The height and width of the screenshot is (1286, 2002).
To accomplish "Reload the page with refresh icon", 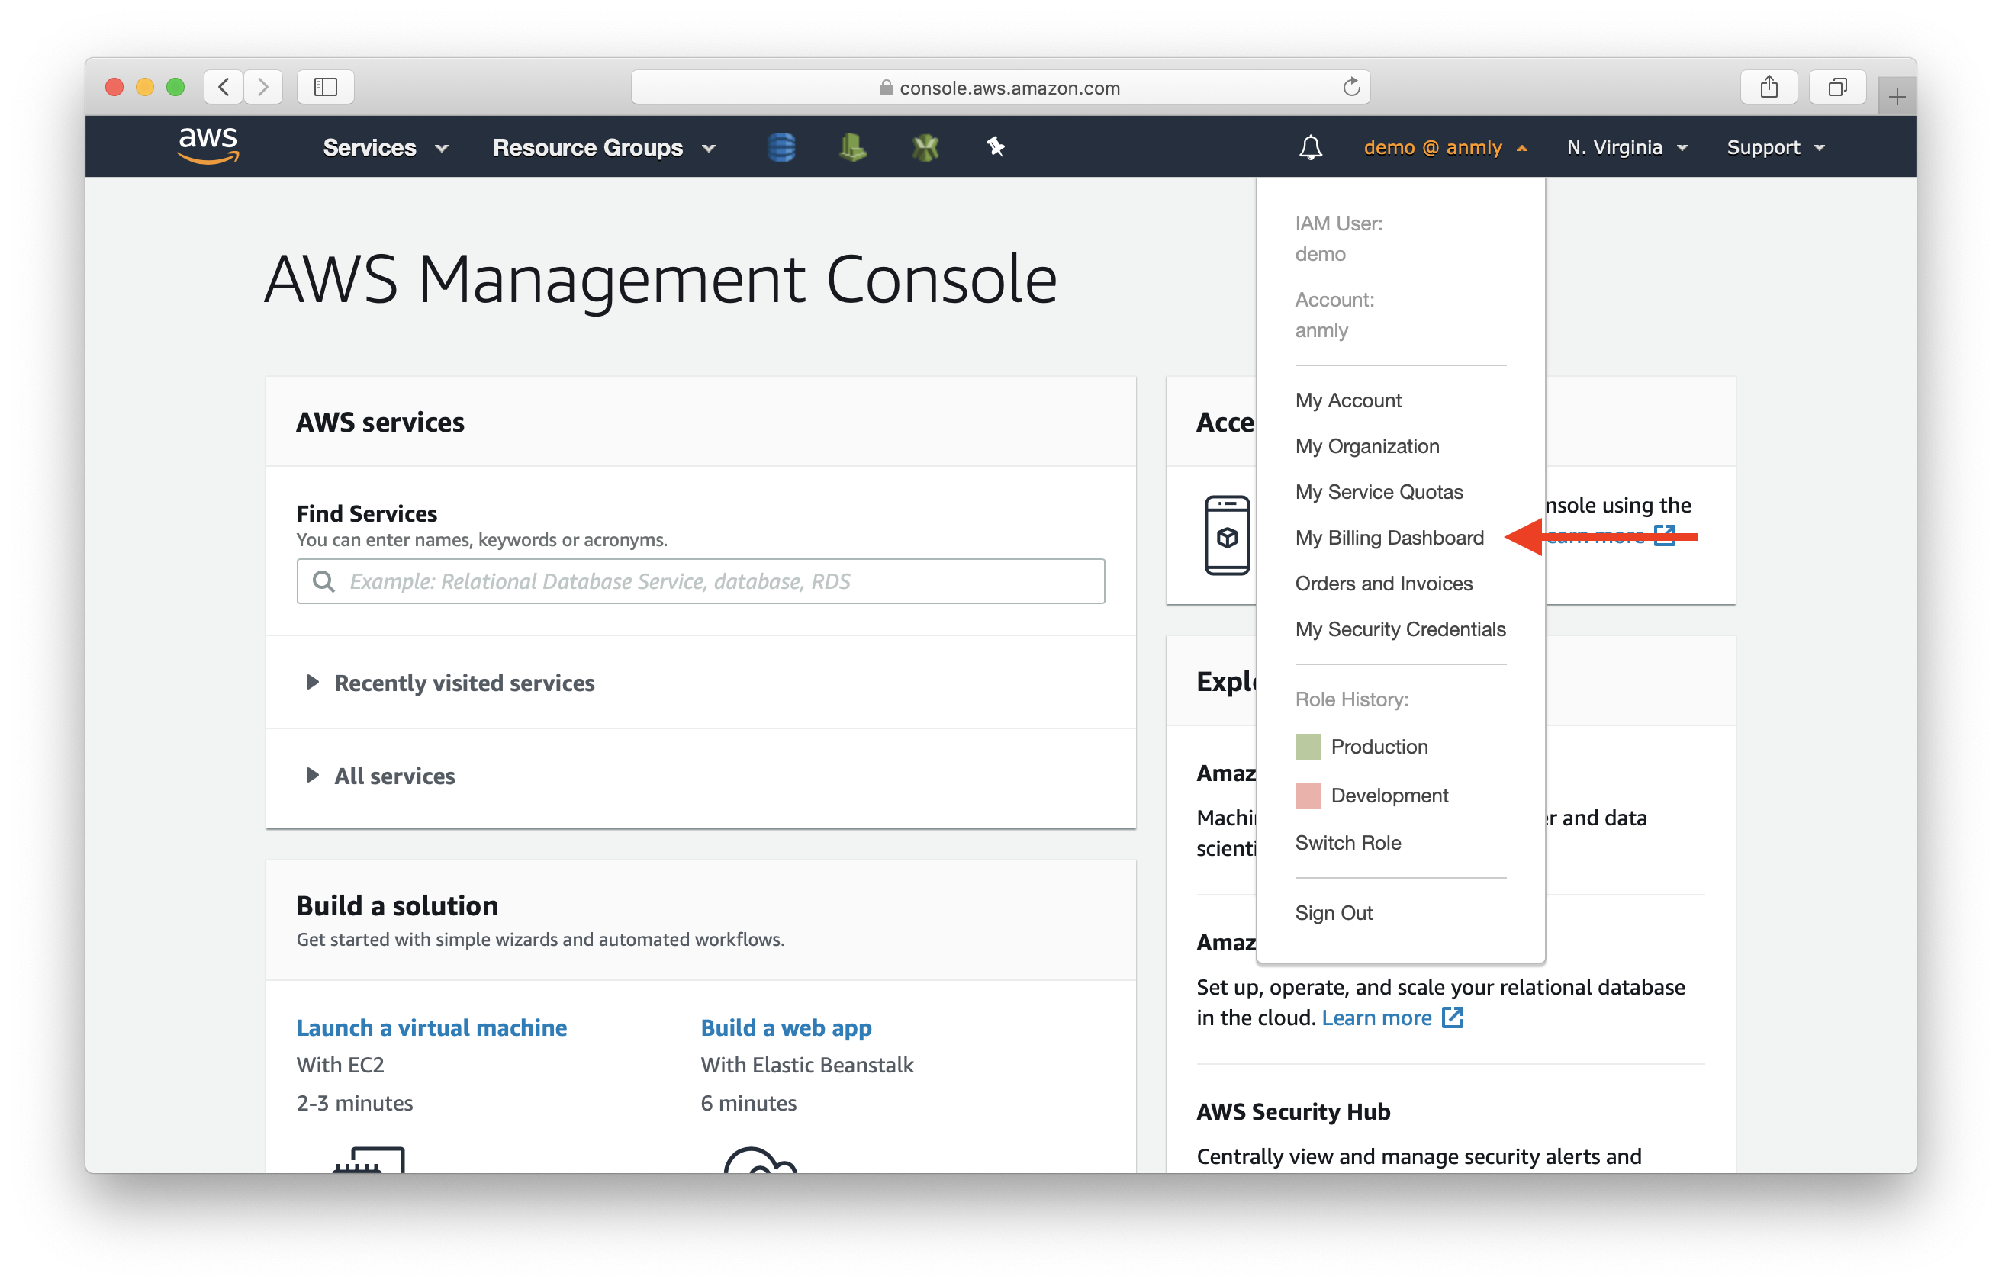I will [1350, 87].
